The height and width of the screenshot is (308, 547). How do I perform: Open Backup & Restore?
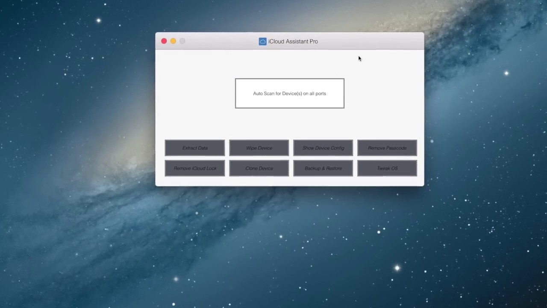click(x=323, y=168)
